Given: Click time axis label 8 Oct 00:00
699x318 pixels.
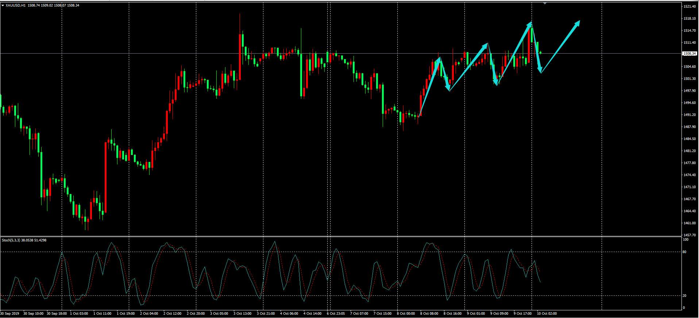Looking at the screenshot, I should pos(406,314).
